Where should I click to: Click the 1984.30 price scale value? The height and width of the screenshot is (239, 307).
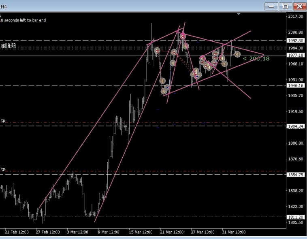(296, 48)
